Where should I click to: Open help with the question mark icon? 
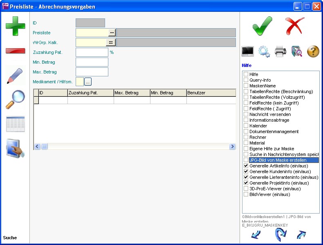click(313, 51)
